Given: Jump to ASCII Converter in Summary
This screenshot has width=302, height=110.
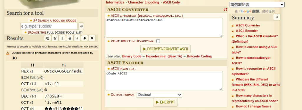Looking at the screenshot, I should tap(248, 25).
